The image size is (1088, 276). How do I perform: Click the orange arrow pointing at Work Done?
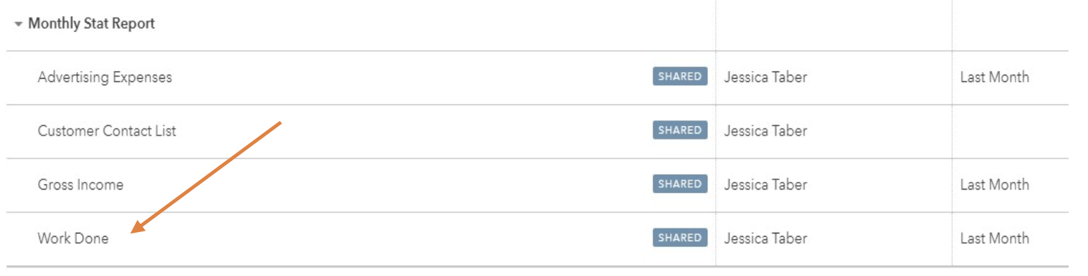tap(206, 177)
